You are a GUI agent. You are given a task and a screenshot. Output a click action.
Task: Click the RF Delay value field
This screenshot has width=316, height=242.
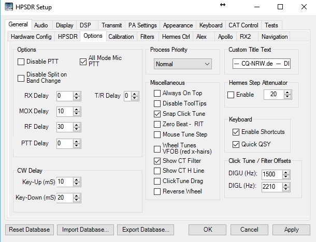coord(65,127)
